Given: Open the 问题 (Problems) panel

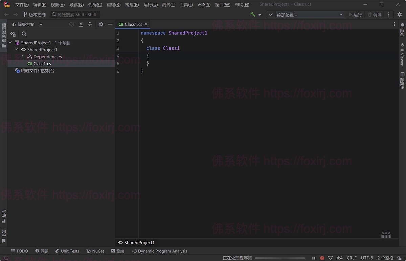Looking at the screenshot, I should tap(42, 251).
